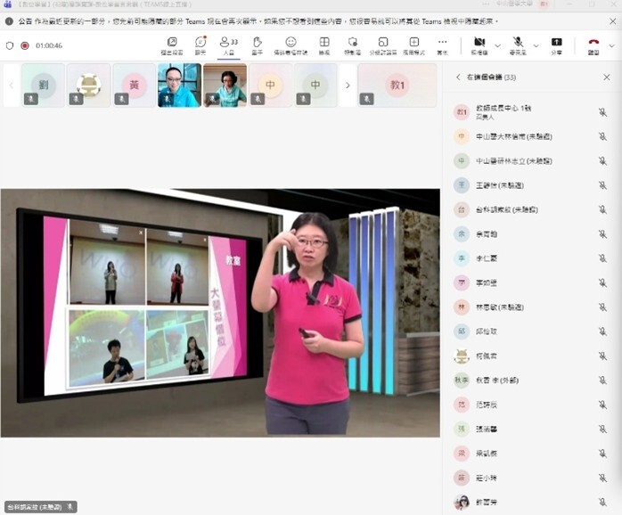Expand the microphone options dropdown arrow
Screen dimensions: 622x515
point(536,45)
